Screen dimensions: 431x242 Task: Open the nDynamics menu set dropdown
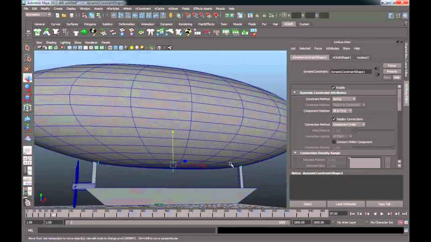point(38,15)
